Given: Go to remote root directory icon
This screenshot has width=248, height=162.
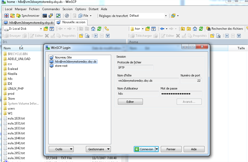Looking at the screenshot, I should 189,29.
